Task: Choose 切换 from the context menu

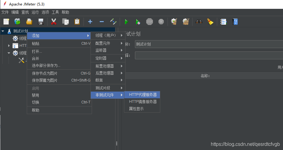Action: tap(59, 103)
